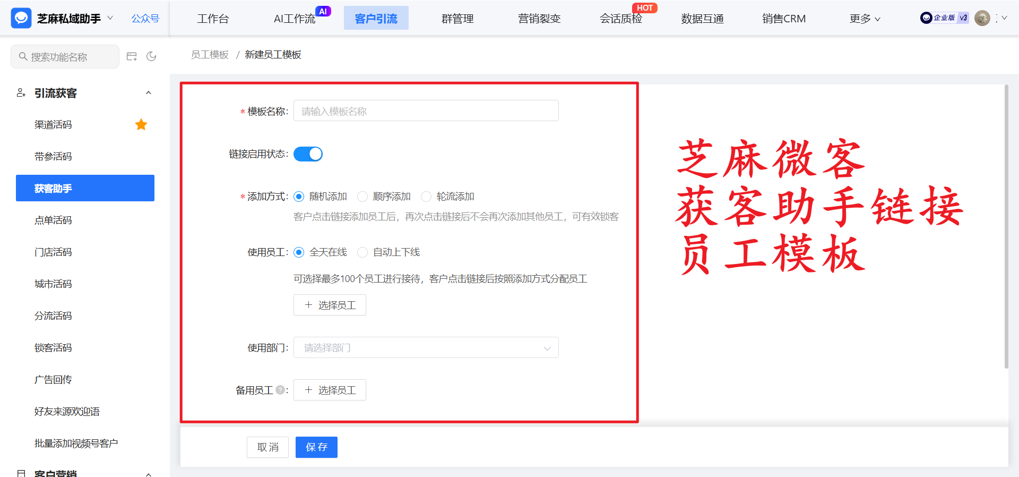Image resolution: width=1019 pixels, height=477 pixels.
Task: Go back to 员工模板 breadcrumb
Action: 210,55
